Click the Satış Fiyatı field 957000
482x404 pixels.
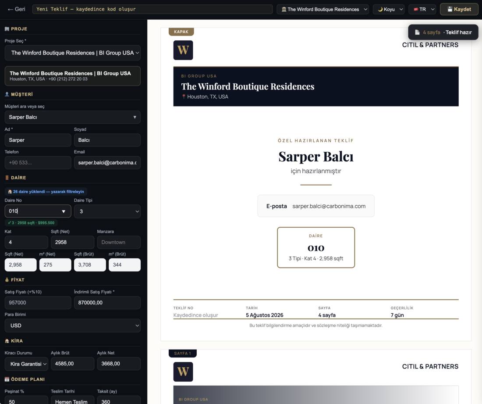pos(38,303)
